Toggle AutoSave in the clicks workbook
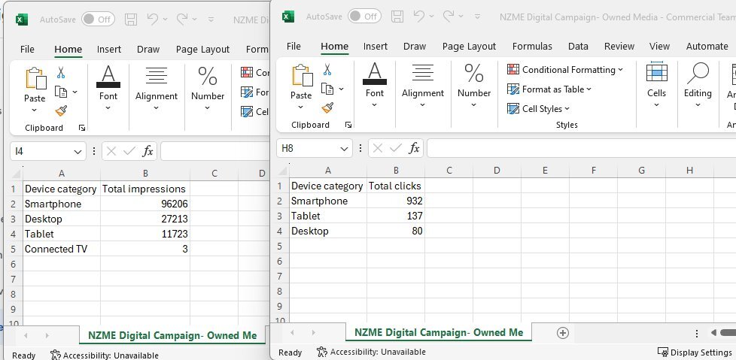Viewport: 736px width, 360px height. [x=364, y=16]
